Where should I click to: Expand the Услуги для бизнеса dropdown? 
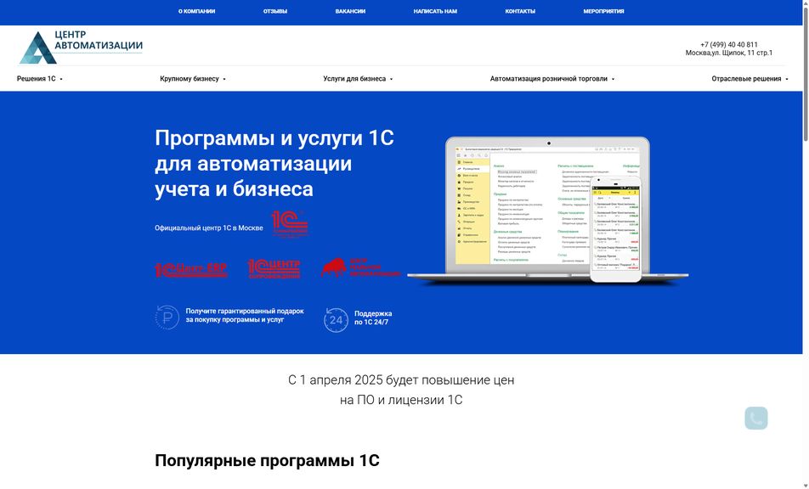pyautogui.click(x=358, y=79)
